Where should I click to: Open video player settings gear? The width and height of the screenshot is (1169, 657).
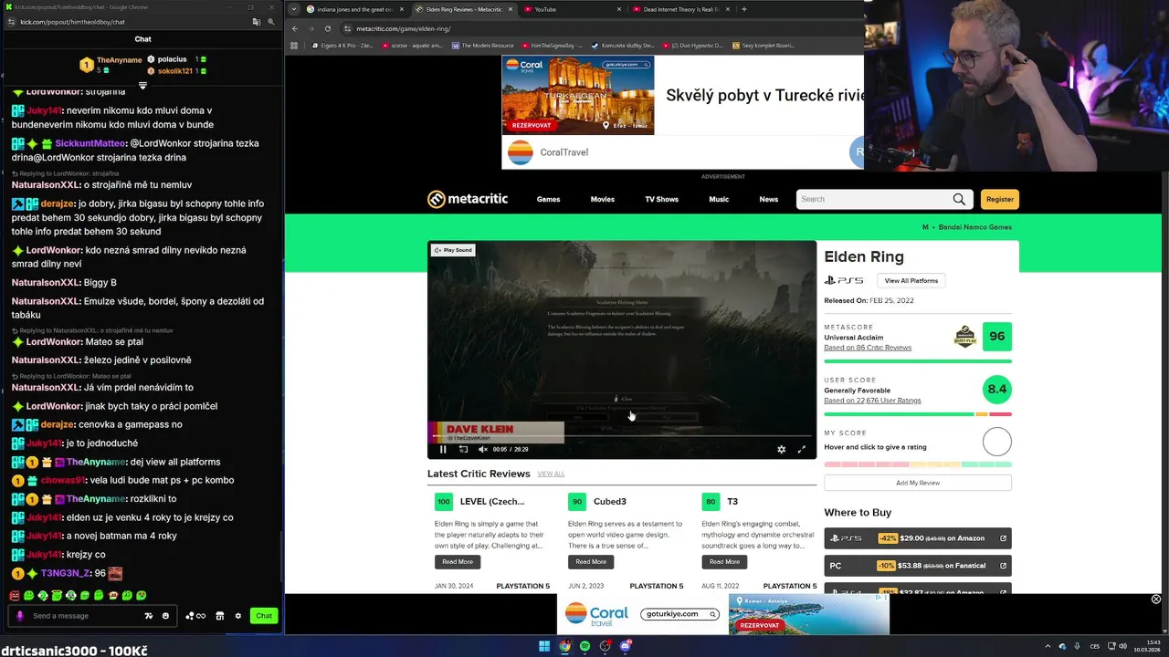click(x=781, y=449)
